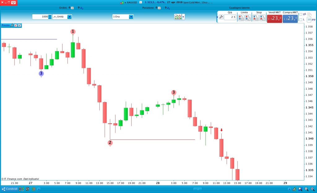Image resolution: width=317 pixels, height=193 pixels.
Task: Click the Spot Gold Mini title text
Action: (x=191, y=2)
